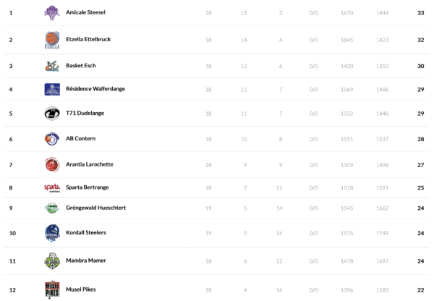434x301 pixels.
Task: Click the Gréngewald Hueschtert team logo
Action: click(52, 208)
